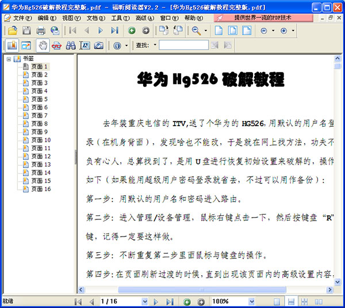Image resolution: width=345 pixels, height=308 pixels.
Task: Click the blue info icon
Action: 117,45
